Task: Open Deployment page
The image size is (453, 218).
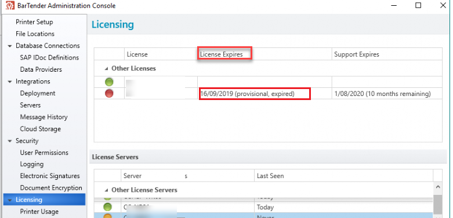Action: [38, 93]
